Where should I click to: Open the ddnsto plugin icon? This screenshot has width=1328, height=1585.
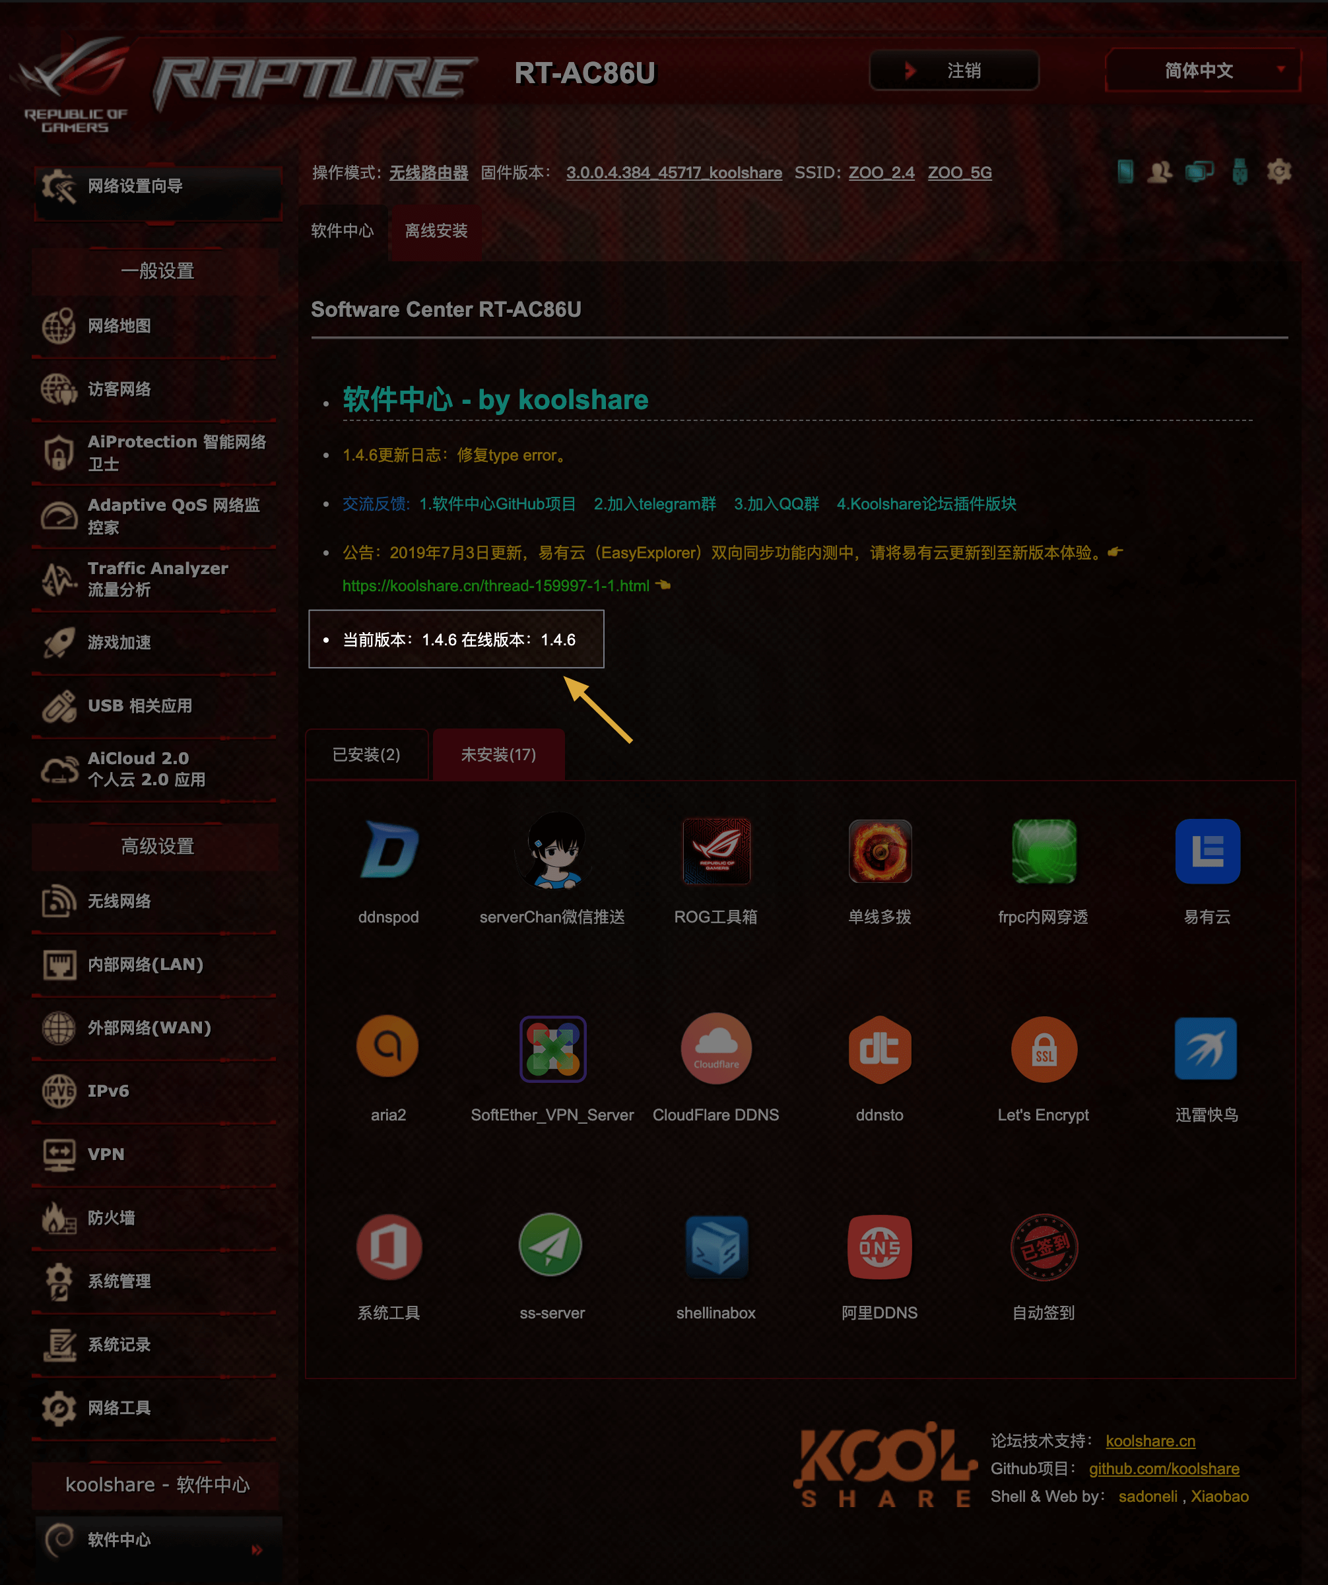click(x=880, y=1049)
